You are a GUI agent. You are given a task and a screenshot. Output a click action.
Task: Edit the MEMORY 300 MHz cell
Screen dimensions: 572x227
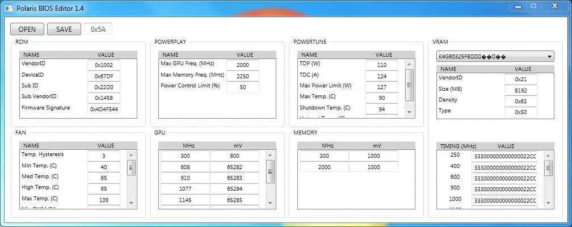[324, 156]
